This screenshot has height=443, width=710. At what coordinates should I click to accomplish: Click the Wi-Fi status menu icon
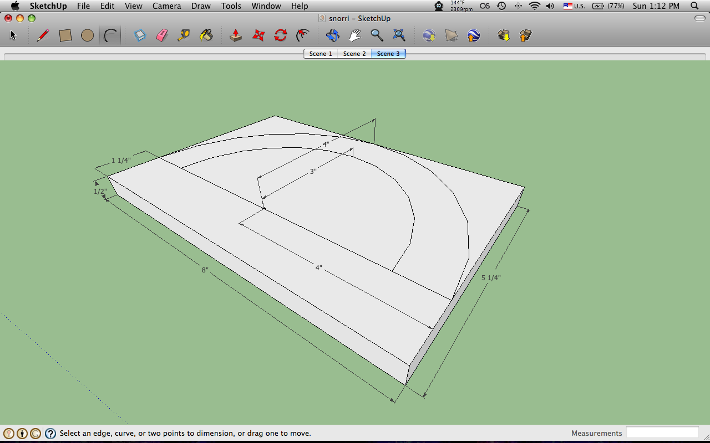point(534,6)
